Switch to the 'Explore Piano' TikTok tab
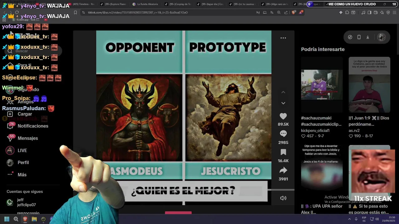The width and height of the screenshot is (399, 224). click(x=113, y=4)
